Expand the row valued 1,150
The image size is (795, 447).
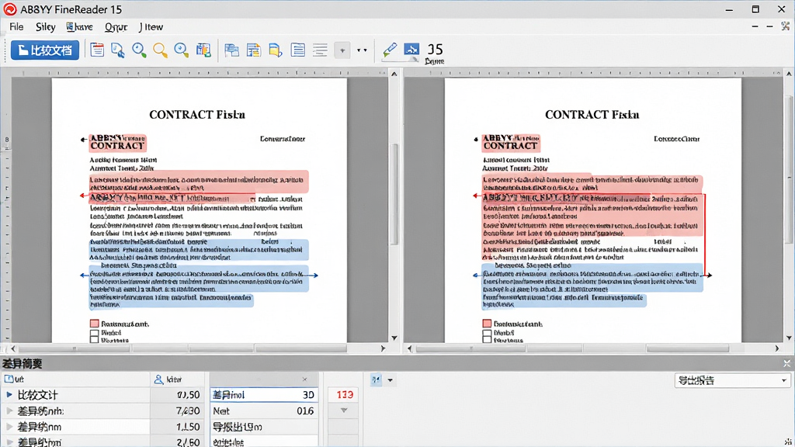tap(9, 427)
